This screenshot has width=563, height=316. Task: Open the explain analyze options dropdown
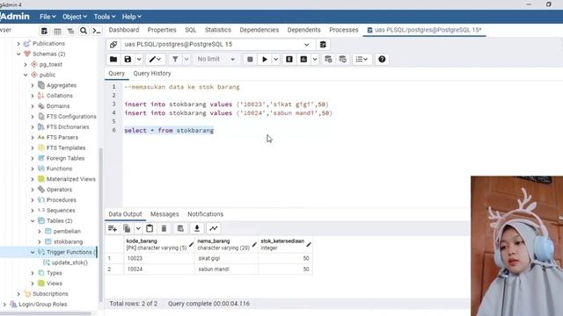click(x=315, y=59)
